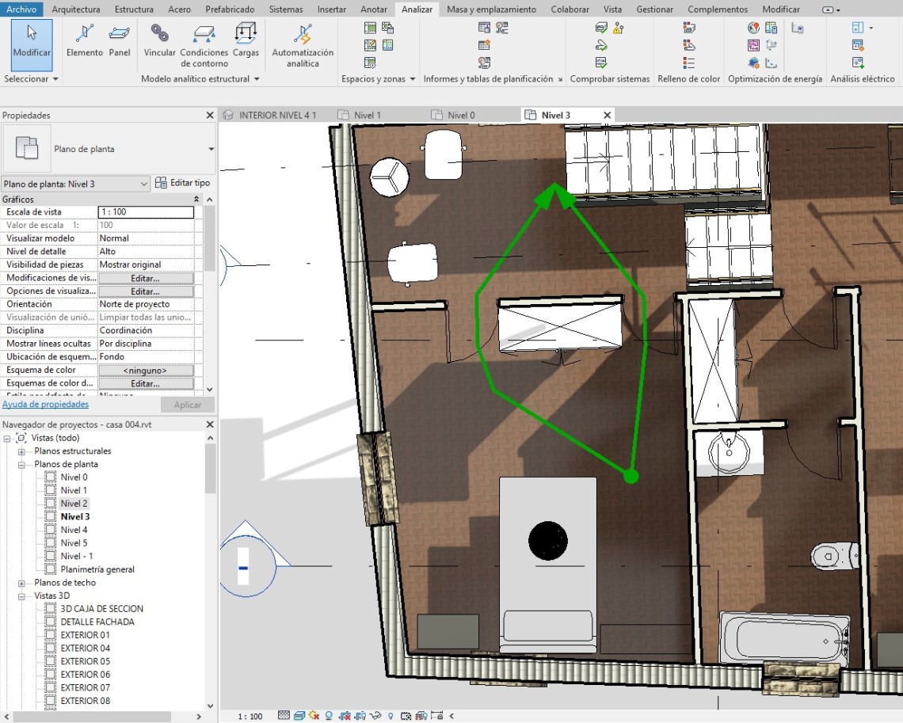903x723 pixels.
Task: Edit the Esquema de color <ninguno> button
Action: 146,371
